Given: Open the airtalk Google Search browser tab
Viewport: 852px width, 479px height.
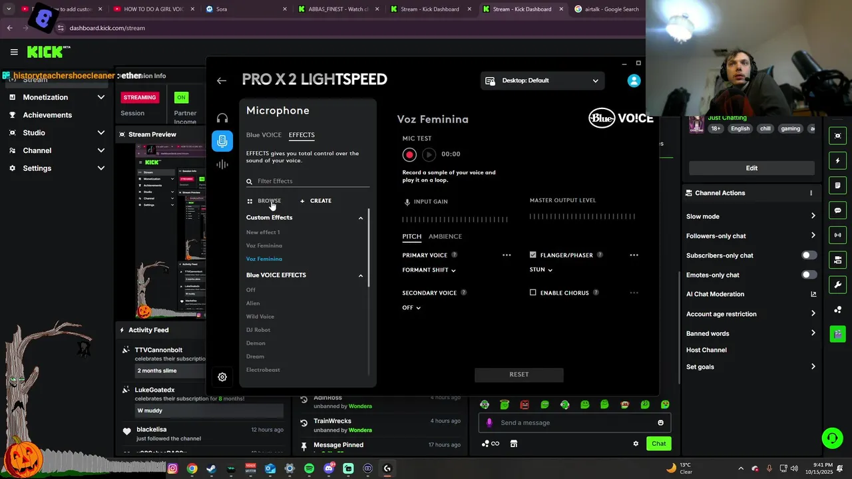Looking at the screenshot, I should (606, 9).
